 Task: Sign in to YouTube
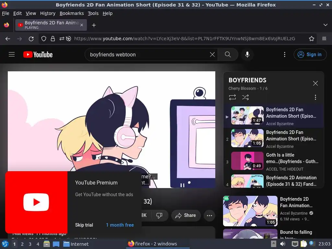(x=310, y=54)
